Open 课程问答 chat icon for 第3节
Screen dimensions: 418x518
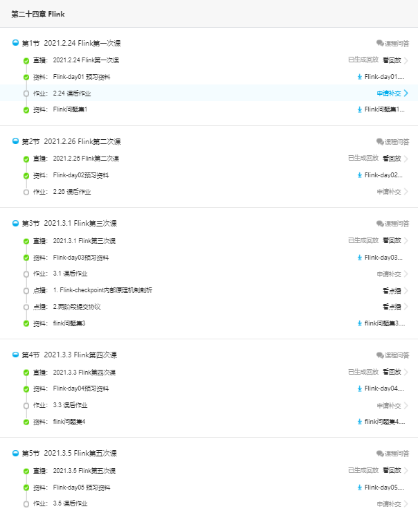(380, 223)
